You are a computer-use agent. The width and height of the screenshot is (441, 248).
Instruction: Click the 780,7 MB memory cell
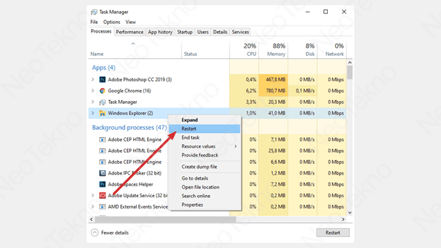tap(273, 91)
